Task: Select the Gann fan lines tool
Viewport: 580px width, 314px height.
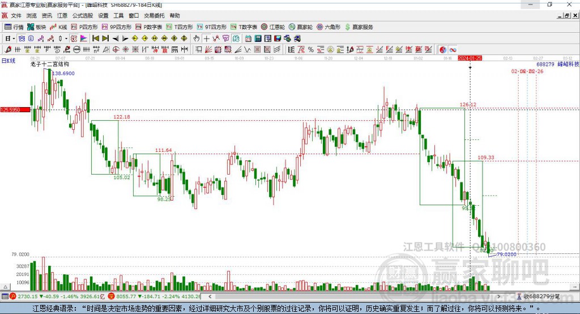Action: pos(208,50)
